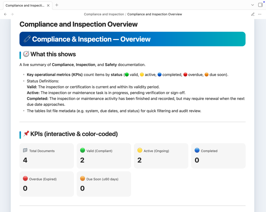Image resolution: width=266 pixels, height=212 pixels.
Task: Switch to editing mode with pencil icon
Action: [253, 14]
